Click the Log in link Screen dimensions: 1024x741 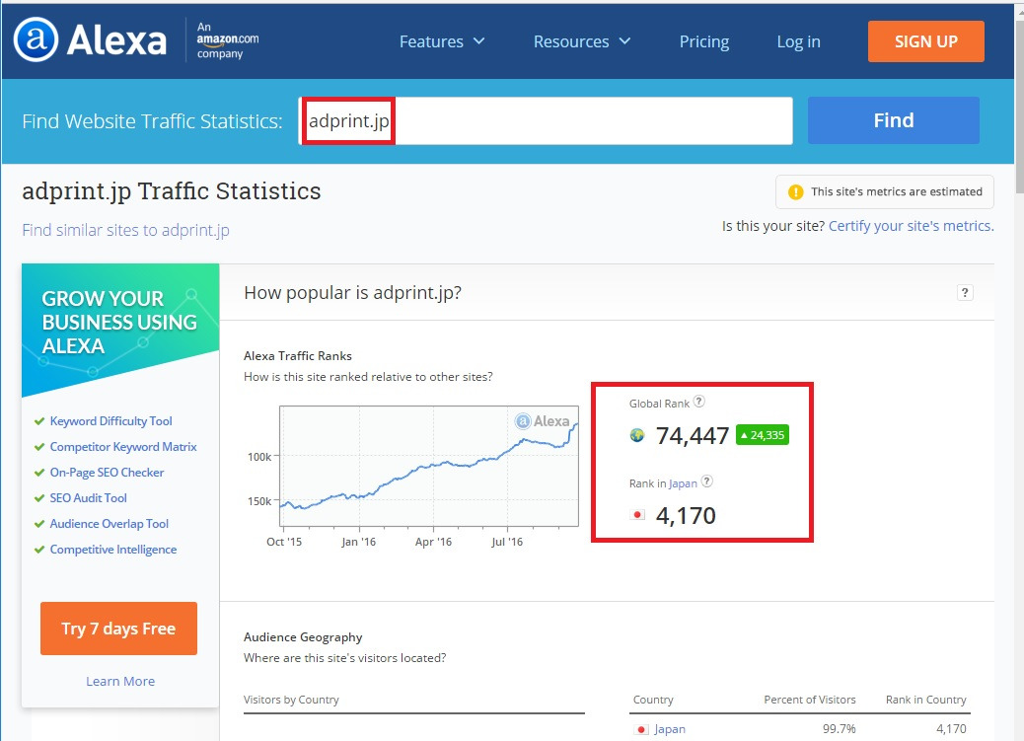(x=798, y=41)
